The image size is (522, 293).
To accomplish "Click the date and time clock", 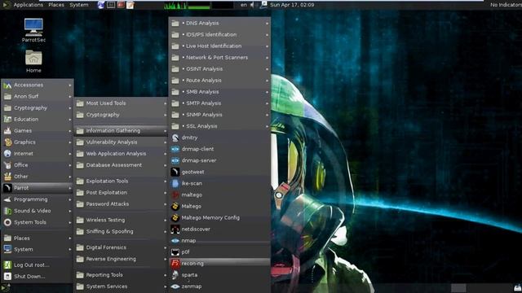I will coord(292,5).
